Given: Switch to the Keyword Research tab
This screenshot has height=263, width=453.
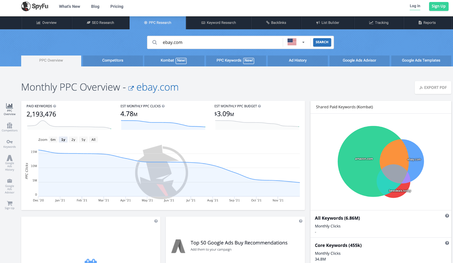Looking at the screenshot, I should (x=219, y=23).
